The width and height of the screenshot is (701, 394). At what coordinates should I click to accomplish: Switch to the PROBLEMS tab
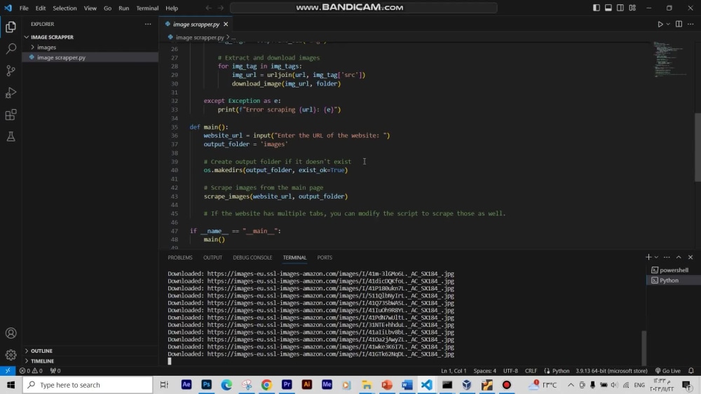point(179,258)
